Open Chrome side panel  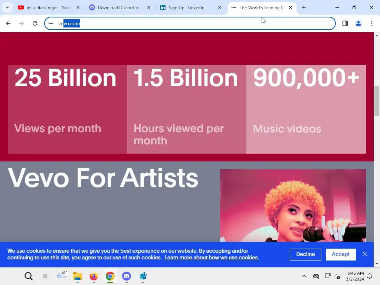(x=345, y=23)
